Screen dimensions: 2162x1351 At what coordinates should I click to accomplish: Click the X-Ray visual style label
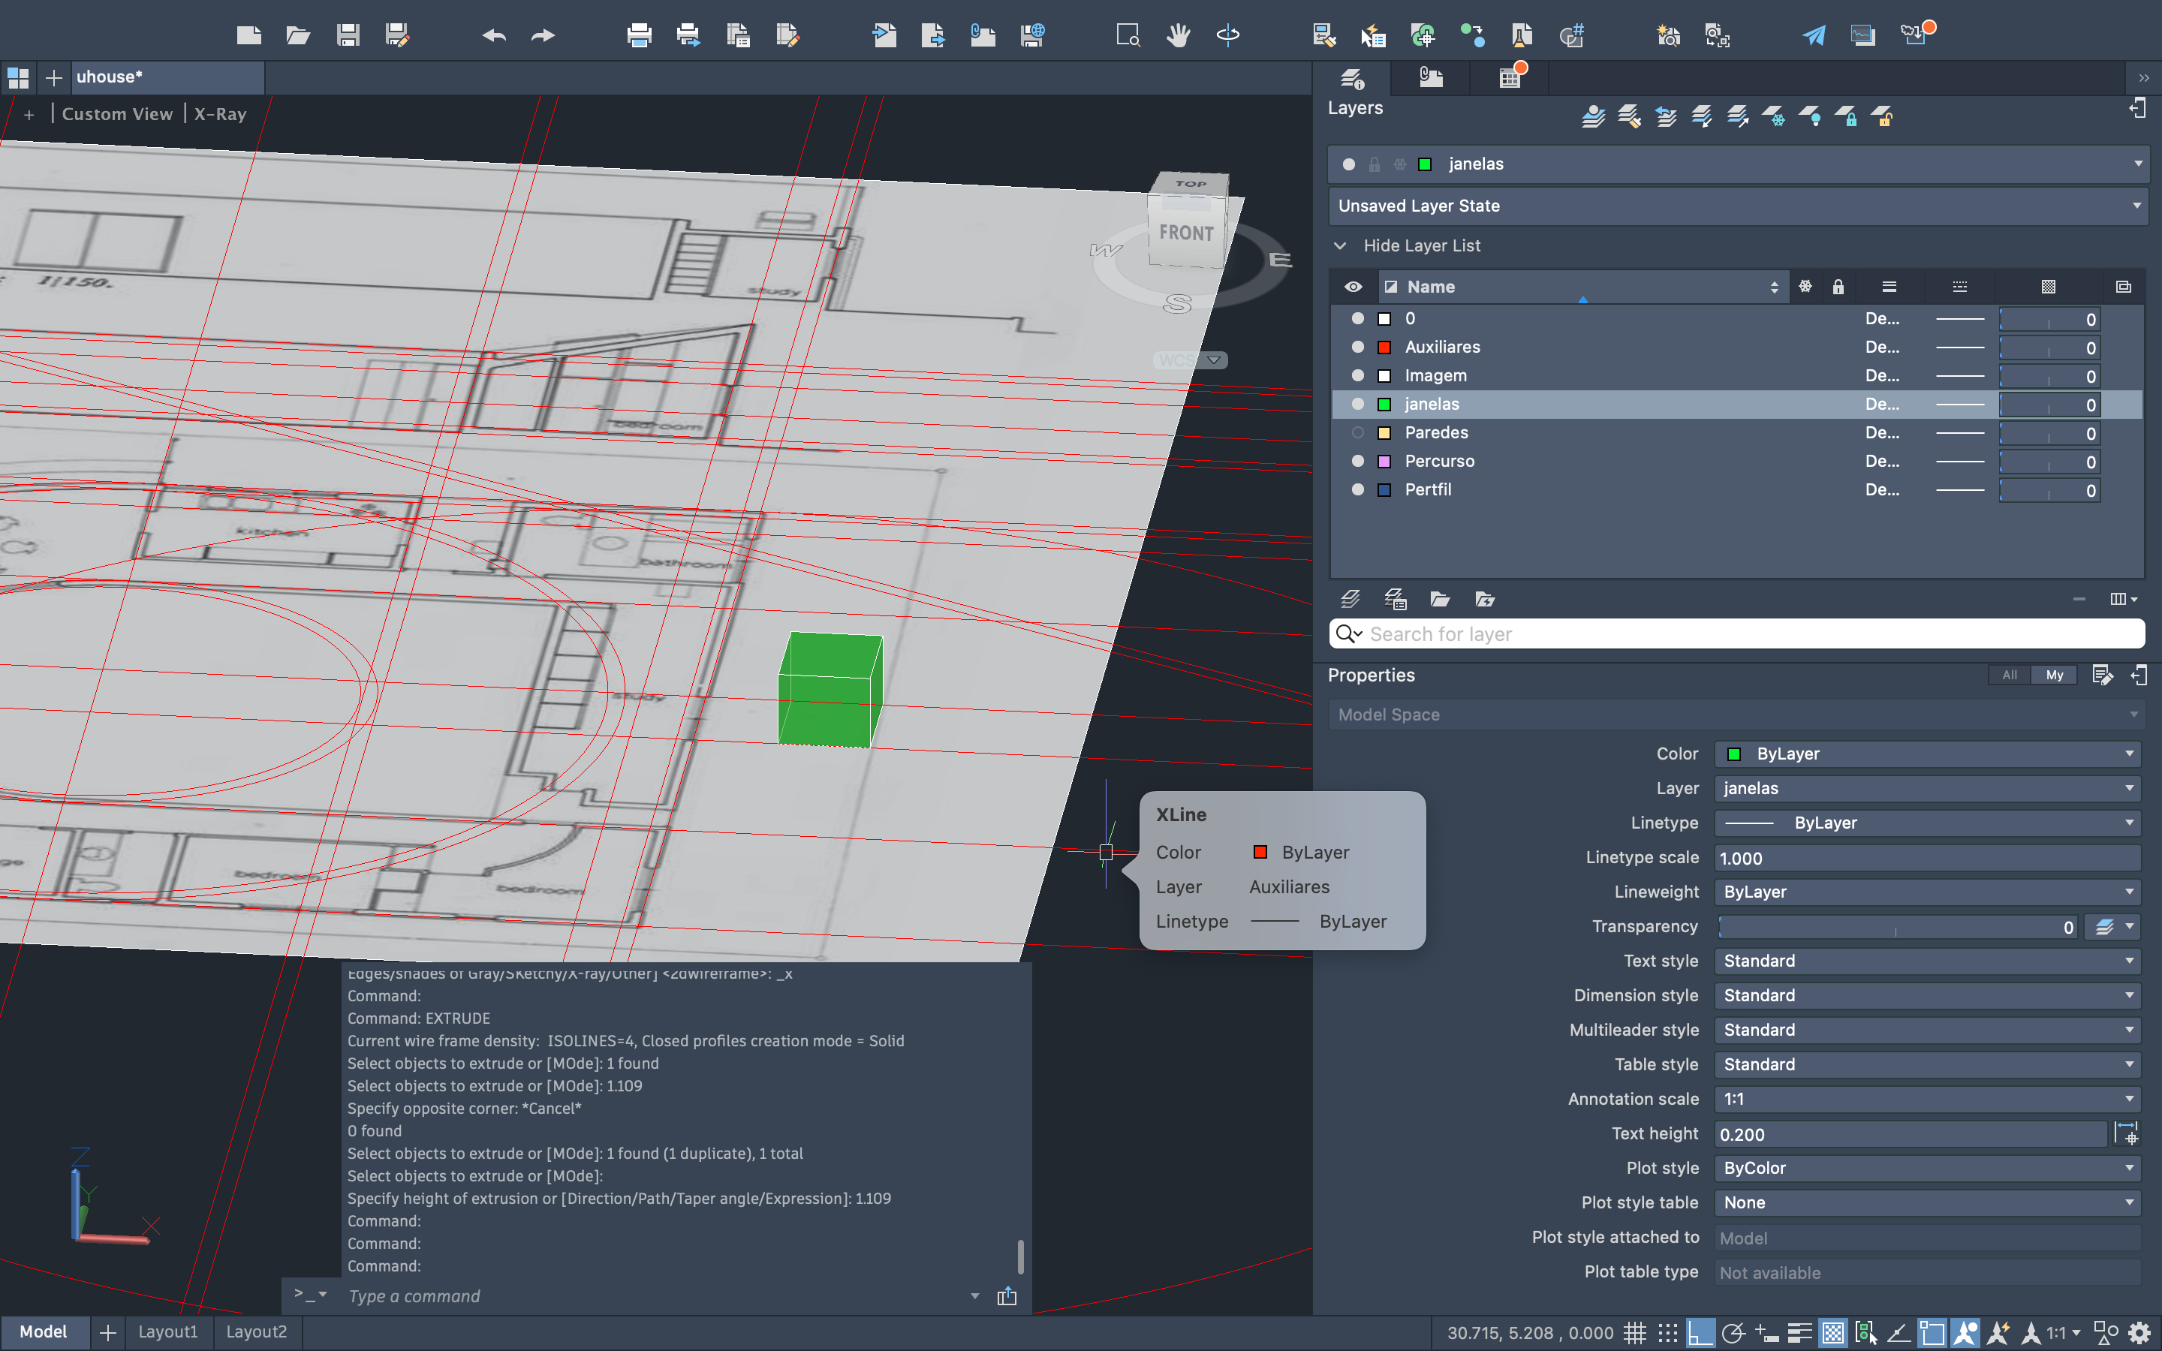pos(220,114)
